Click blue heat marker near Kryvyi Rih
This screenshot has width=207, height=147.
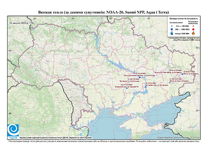tap(127, 88)
